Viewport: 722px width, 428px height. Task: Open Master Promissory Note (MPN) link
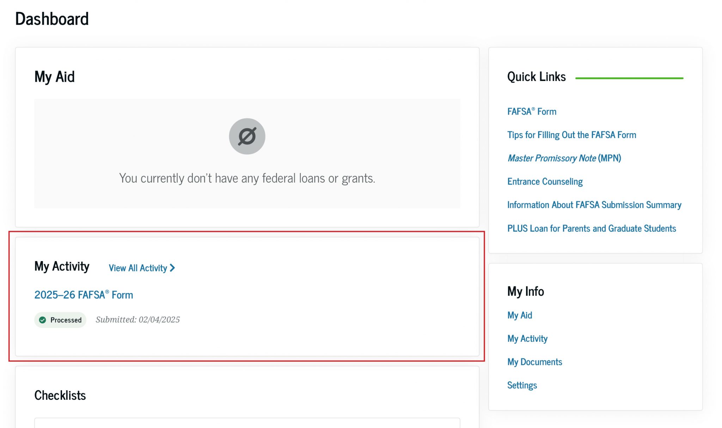564,158
